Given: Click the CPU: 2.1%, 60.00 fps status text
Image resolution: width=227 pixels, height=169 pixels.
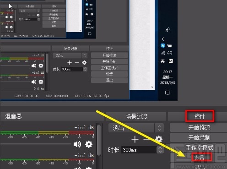Looking at the screenshot, I should pos(92,96).
